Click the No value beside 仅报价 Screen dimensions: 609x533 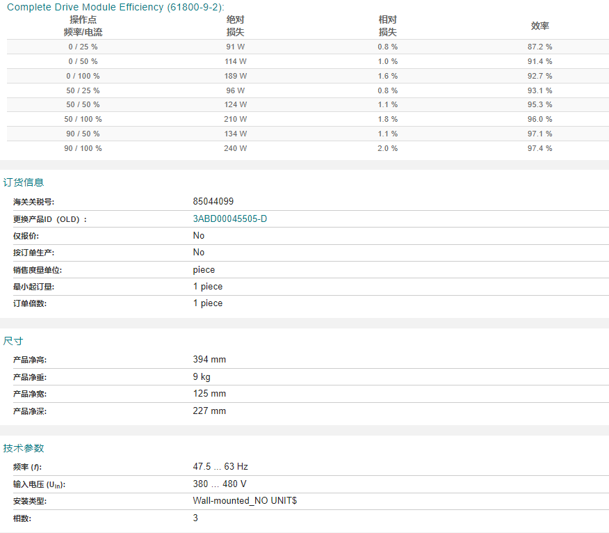click(x=198, y=236)
